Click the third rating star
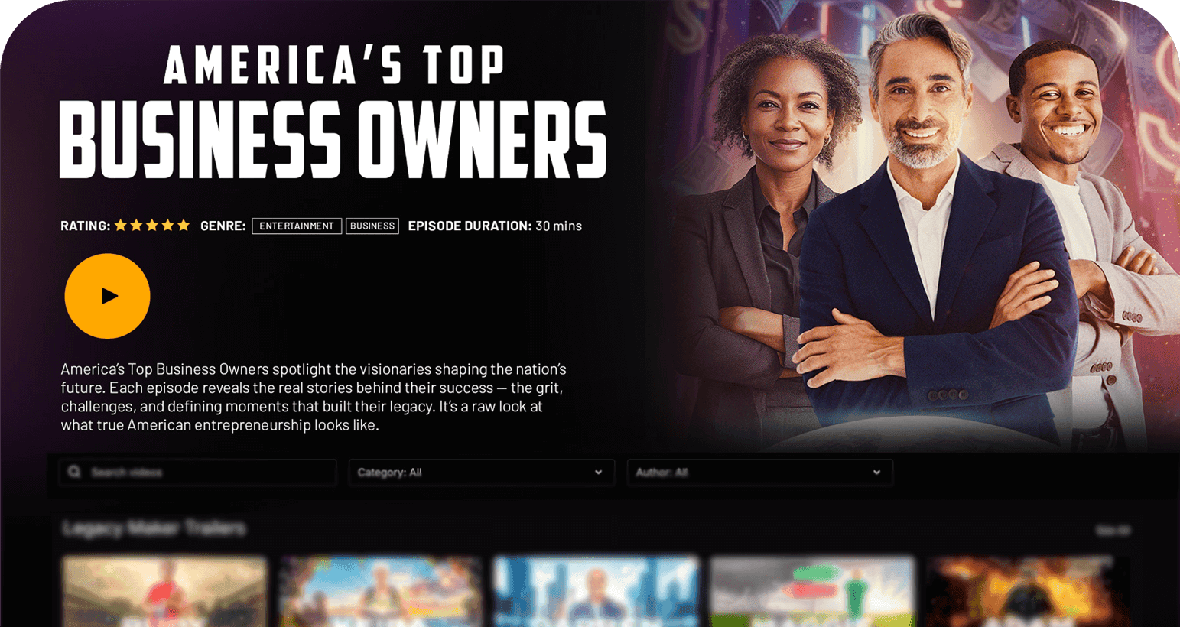Image resolution: width=1180 pixels, height=627 pixels. (152, 226)
